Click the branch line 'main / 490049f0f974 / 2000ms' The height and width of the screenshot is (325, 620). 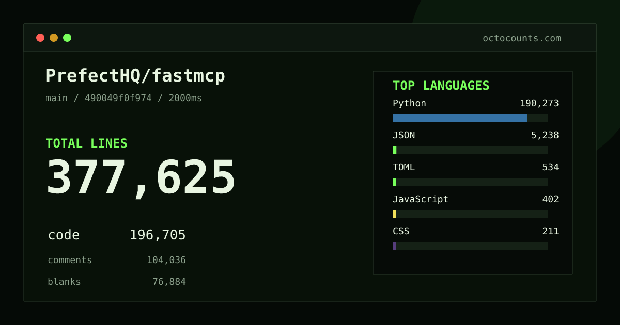click(x=124, y=98)
